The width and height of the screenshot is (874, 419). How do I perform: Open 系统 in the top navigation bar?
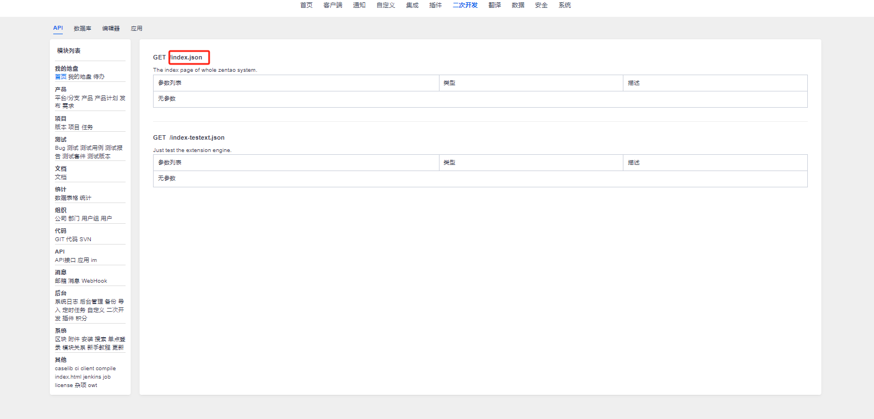point(565,5)
